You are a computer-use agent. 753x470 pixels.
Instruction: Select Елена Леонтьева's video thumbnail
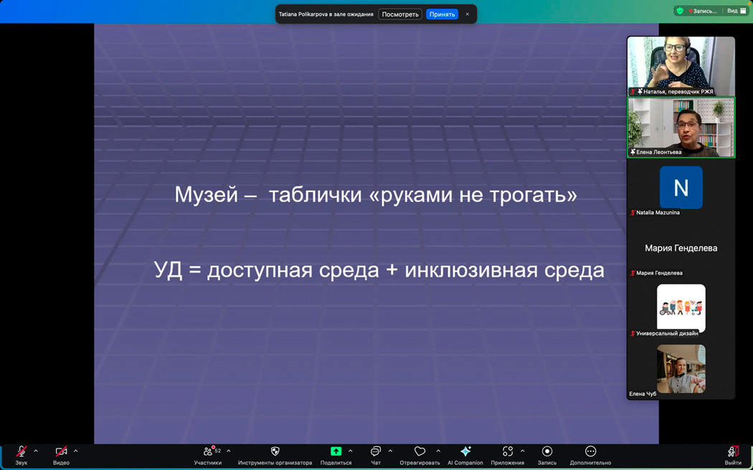pos(681,127)
